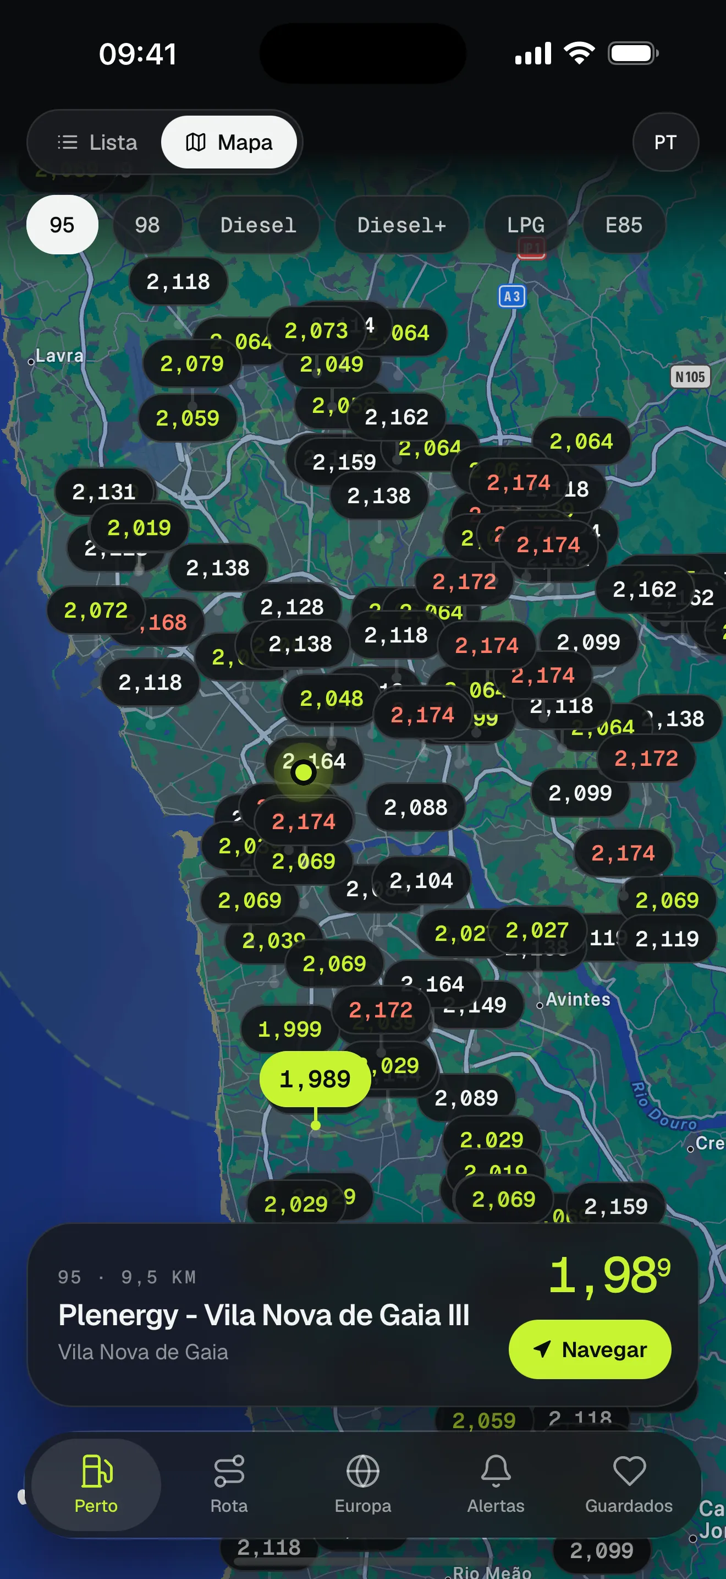Tap the selected 1,989 price marker

coord(315,1079)
